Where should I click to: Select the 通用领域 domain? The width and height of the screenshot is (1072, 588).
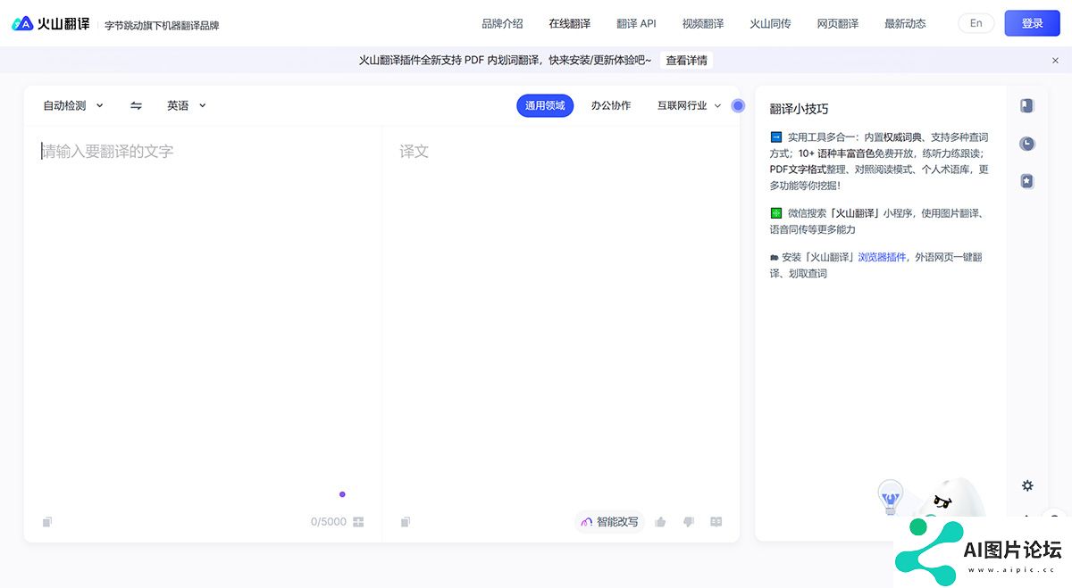[x=545, y=105]
